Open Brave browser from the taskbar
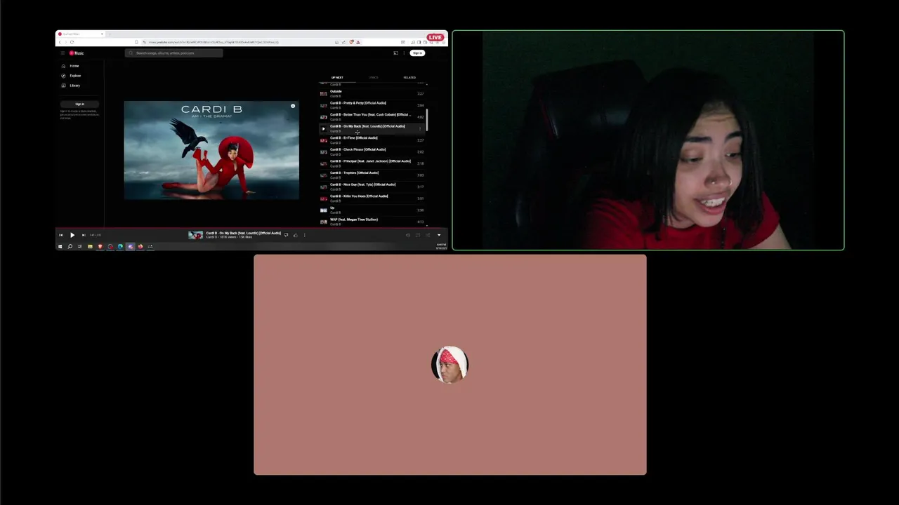899x505 pixels. tap(100, 246)
